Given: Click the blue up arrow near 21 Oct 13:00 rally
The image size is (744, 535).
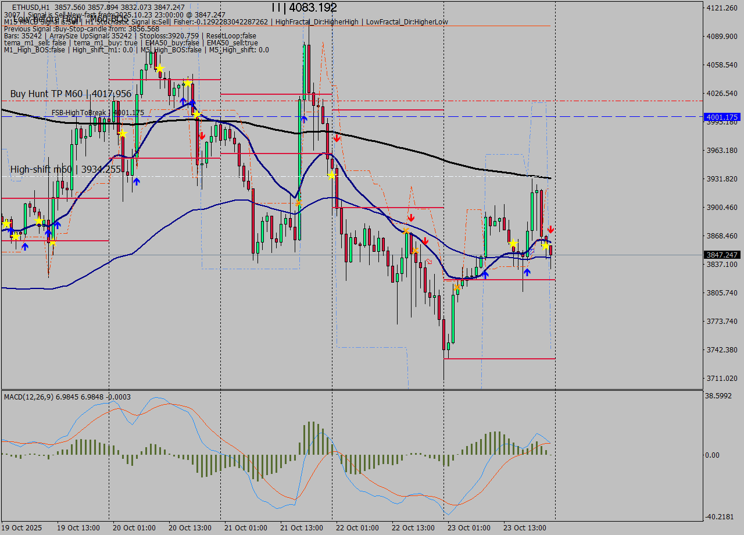Looking at the screenshot, I should 303,118.
